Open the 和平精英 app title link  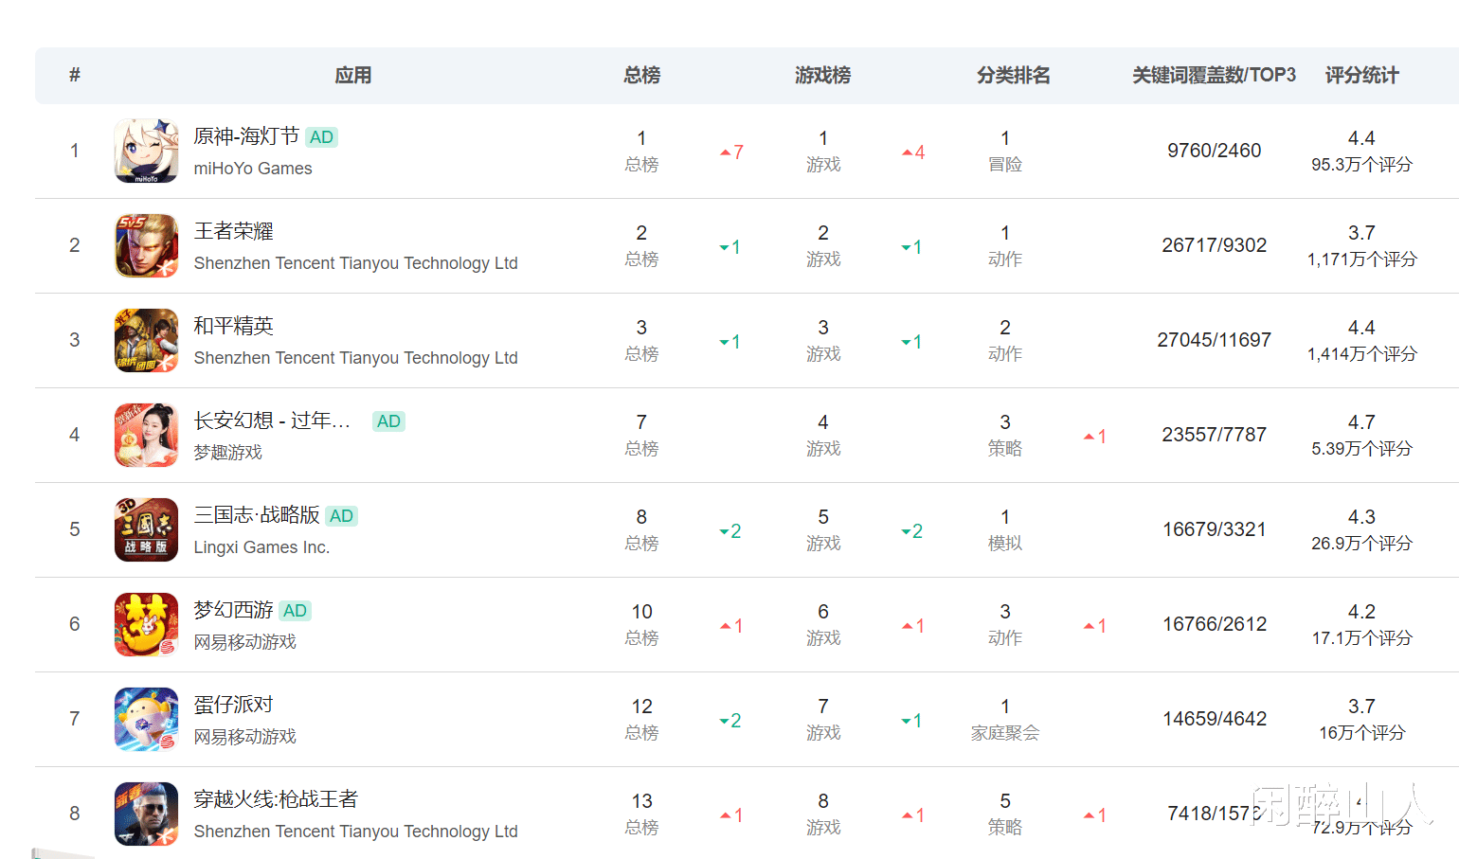233,326
